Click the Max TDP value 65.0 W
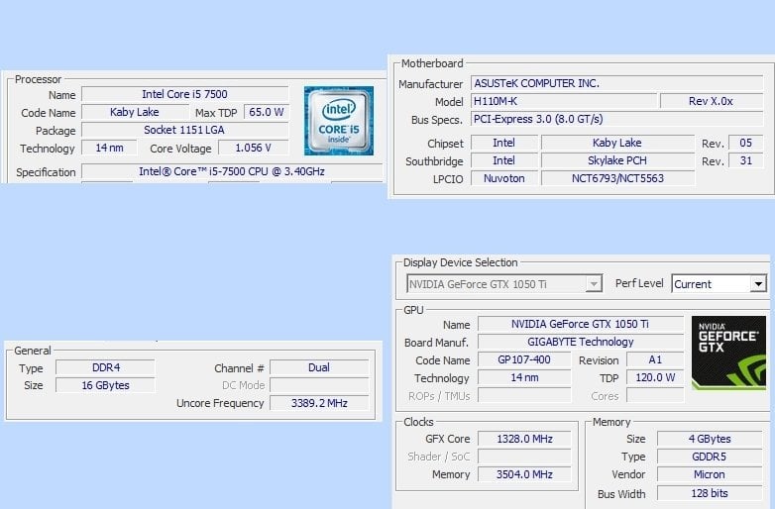This screenshot has height=509, width=775. pyautogui.click(x=266, y=112)
